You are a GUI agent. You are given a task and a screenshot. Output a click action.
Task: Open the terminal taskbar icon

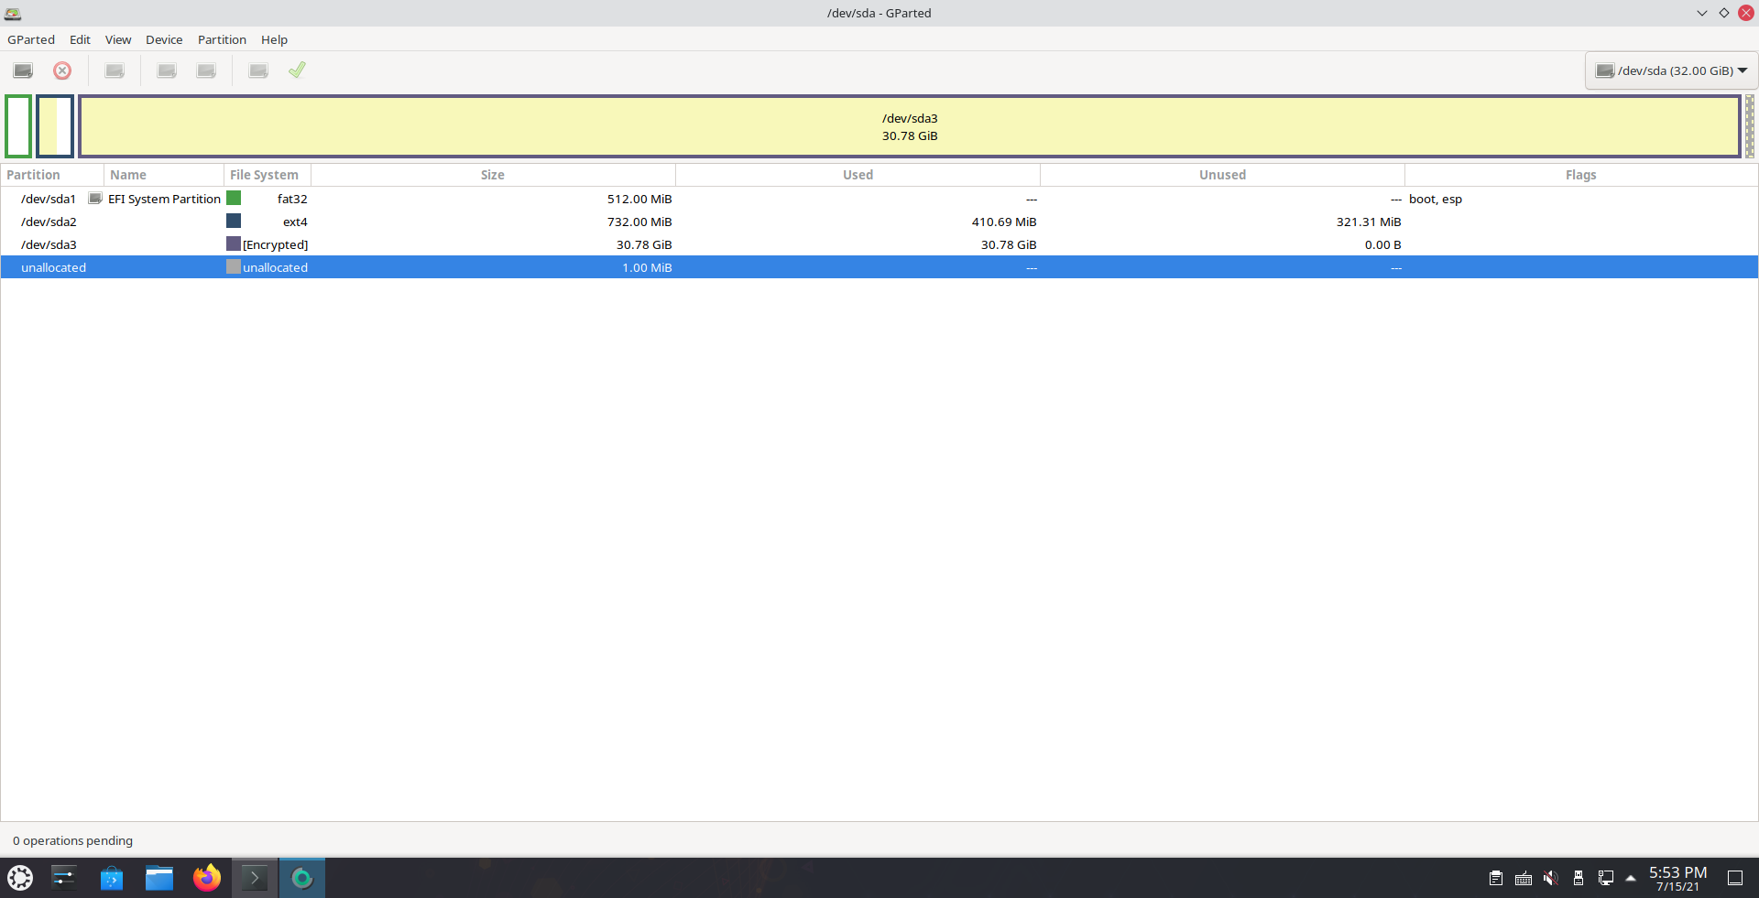[255, 878]
